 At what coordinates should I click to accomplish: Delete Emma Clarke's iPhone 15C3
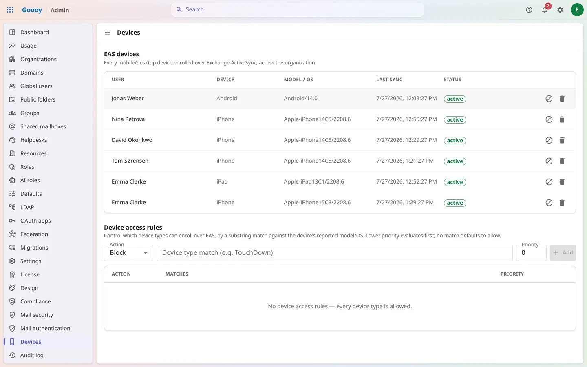pyautogui.click(x=562, y=203)
